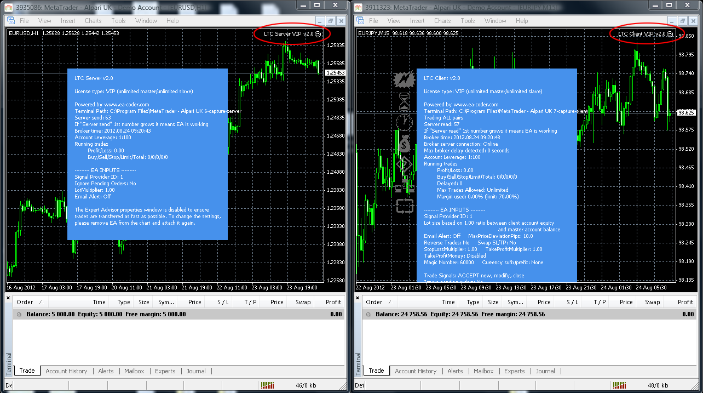Open the Window menu in the EURJPY window
703x393 pixels.
point(495,21)
